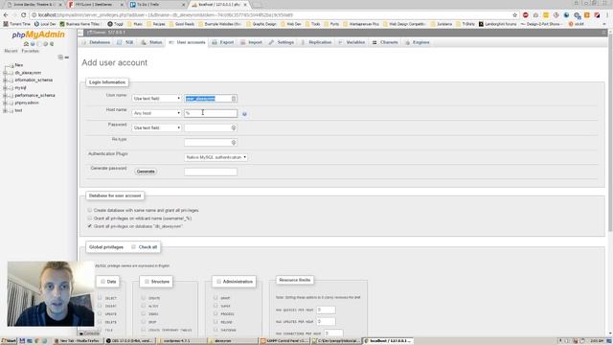The image size is (613, 345).
Task: Check Grant all privileges on wildcard name
Action: [89, 218]
